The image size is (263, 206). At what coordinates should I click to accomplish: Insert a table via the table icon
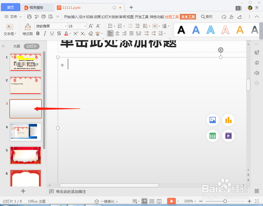[x=212, y=136]
